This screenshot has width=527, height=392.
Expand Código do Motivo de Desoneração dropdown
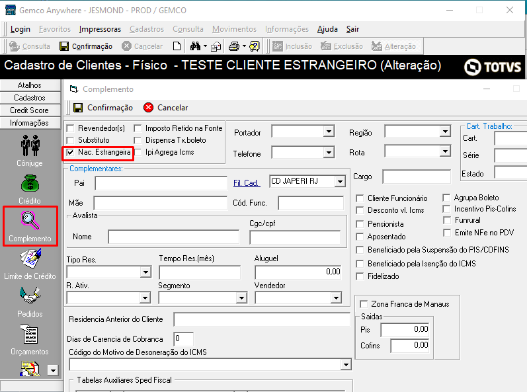(x=346, y=365)
